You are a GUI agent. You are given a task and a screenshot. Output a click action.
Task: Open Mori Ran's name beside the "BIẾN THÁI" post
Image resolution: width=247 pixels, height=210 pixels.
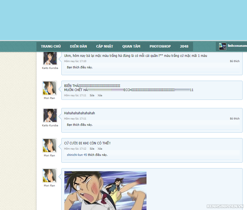[x=50, y=98]
